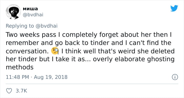Click the display name миша
184x98 pixels.
tap(30, 9)
